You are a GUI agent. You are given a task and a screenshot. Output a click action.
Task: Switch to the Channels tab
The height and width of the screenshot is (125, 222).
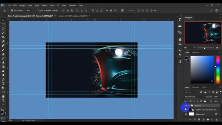[196, 87]
